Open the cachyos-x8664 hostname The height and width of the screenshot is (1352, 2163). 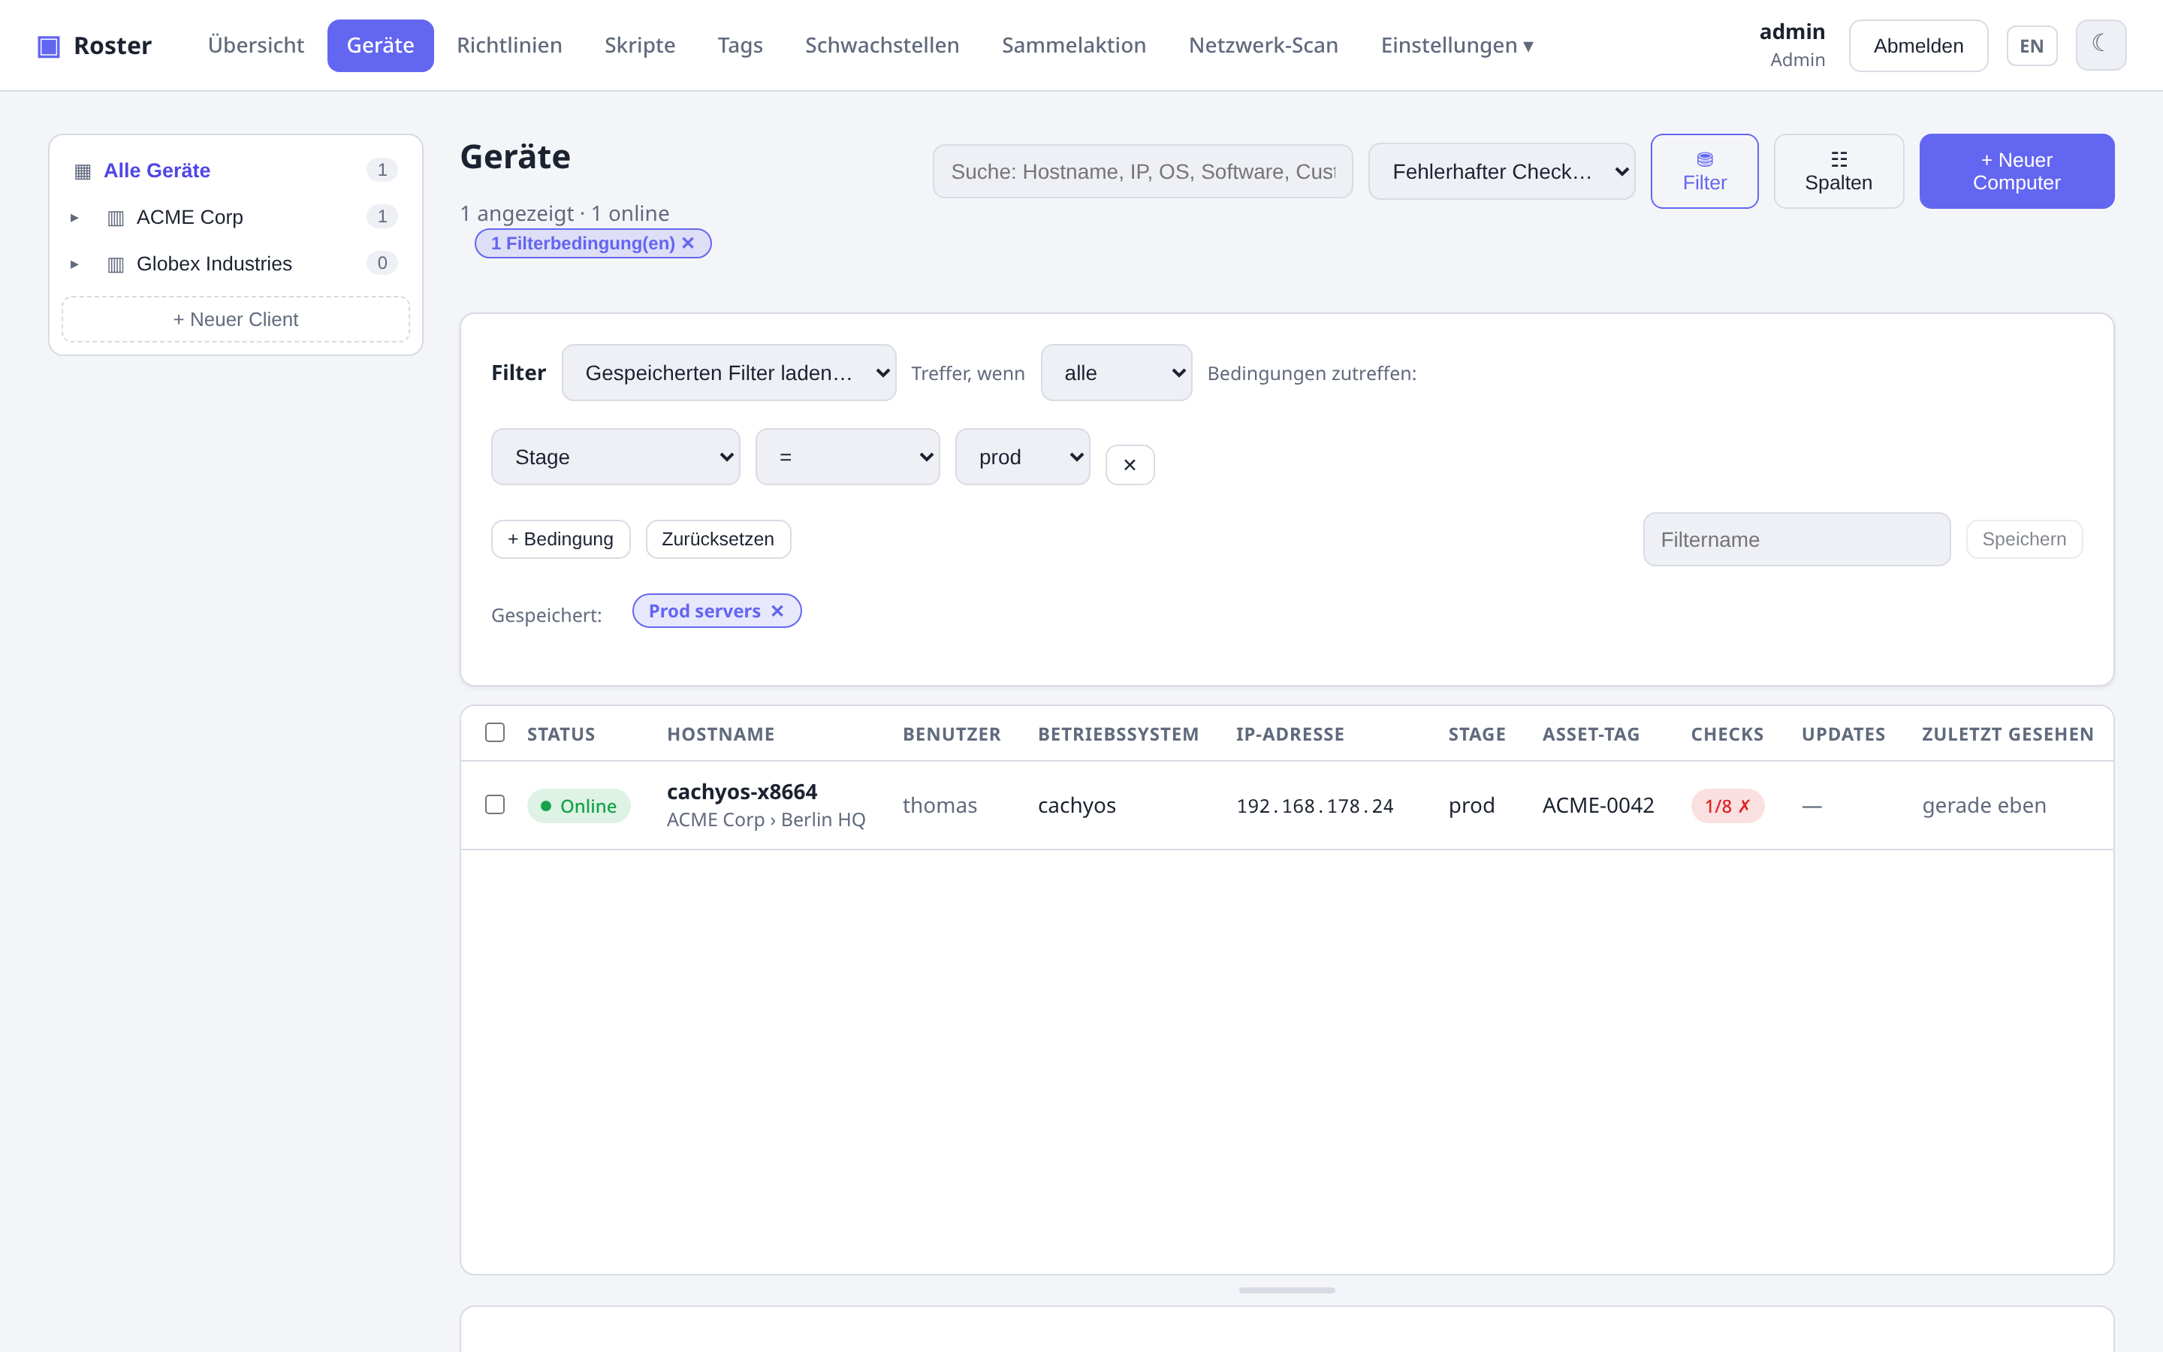click(x=741, y=792)
